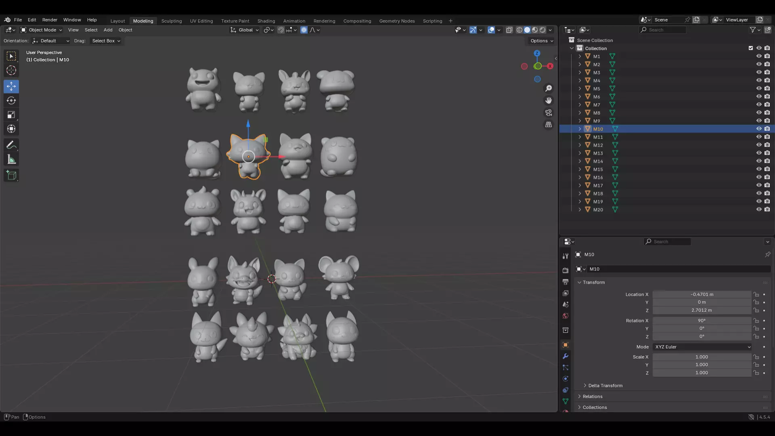Select material preview shading mode
775x436 pixels.
pos(535,30)
